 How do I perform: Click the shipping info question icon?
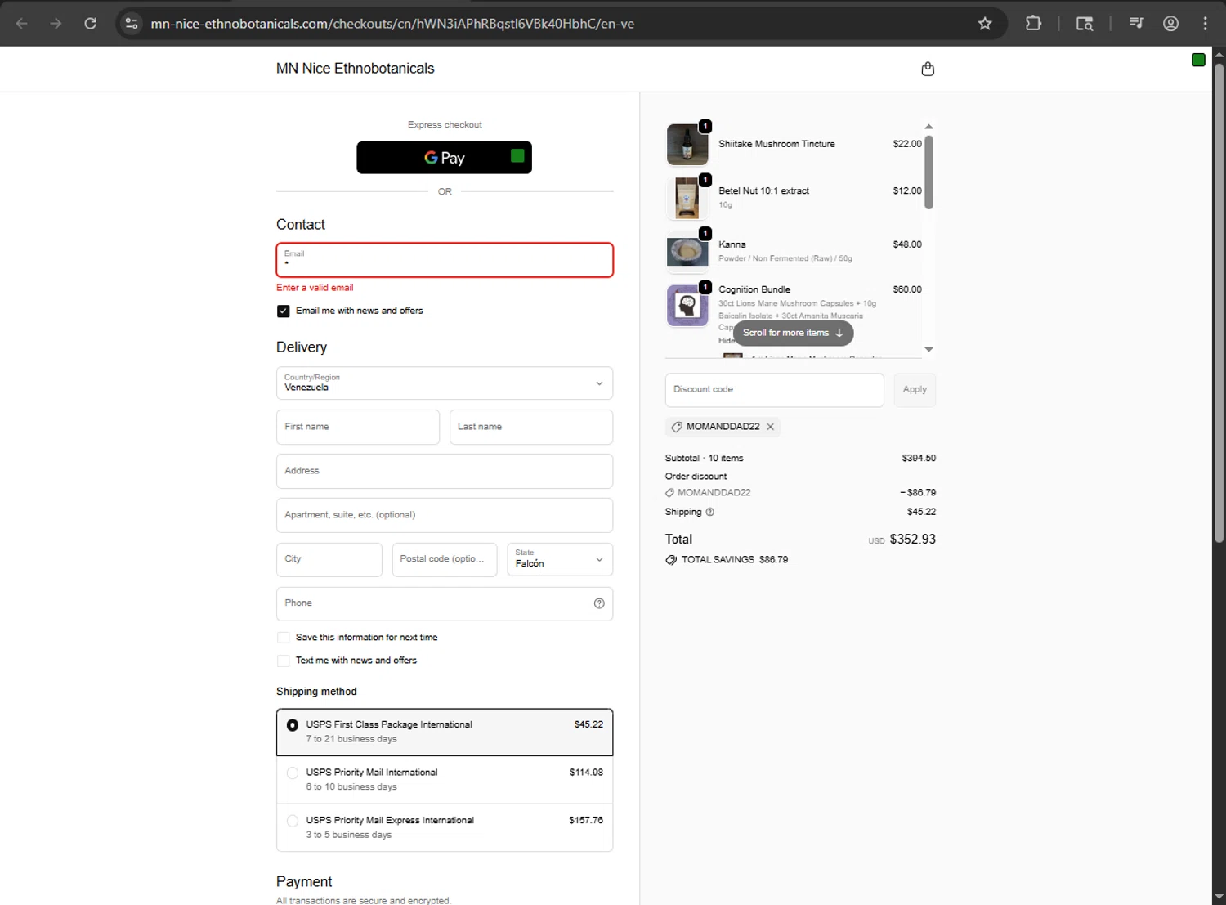[x=710, y=512]
